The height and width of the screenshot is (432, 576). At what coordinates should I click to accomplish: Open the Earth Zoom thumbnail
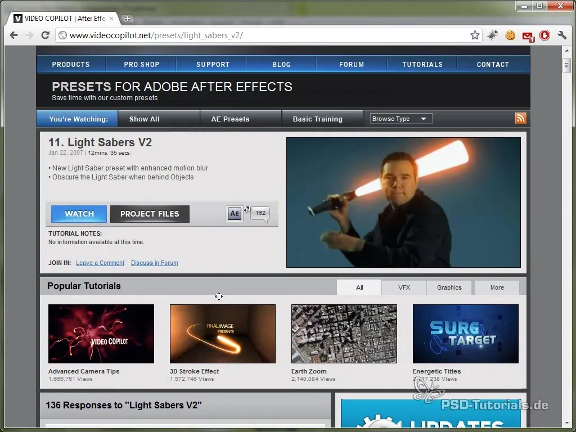[344, 334]
